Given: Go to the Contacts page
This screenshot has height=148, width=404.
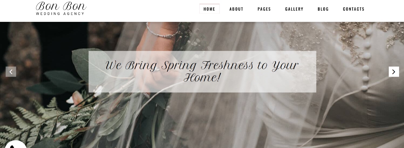Looking at the screenshot, I should [x=354, y=9].
